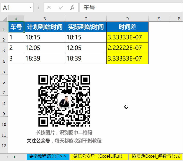Click the Name Box showing A1

click(18, 7)
